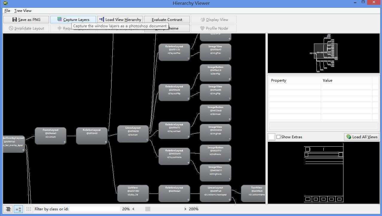382x216 pixels.
Task: Select the ImageButton id/btnNext node
Action: coord(216,113)
